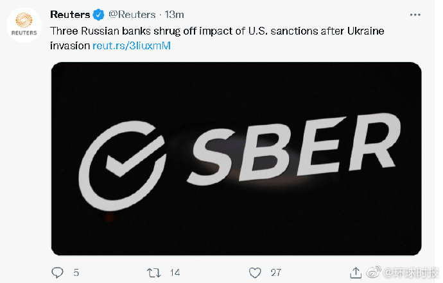Click the like count of 27
Screen dimensions: 443x283
(275, 272)
